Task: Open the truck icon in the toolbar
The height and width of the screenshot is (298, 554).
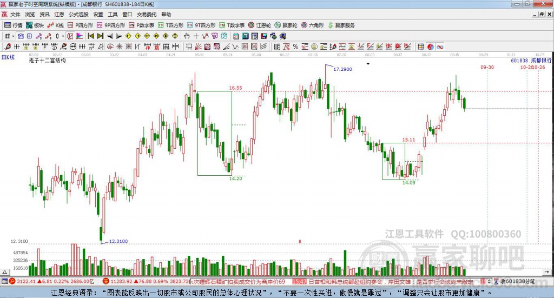Action: tap(282, 36)
